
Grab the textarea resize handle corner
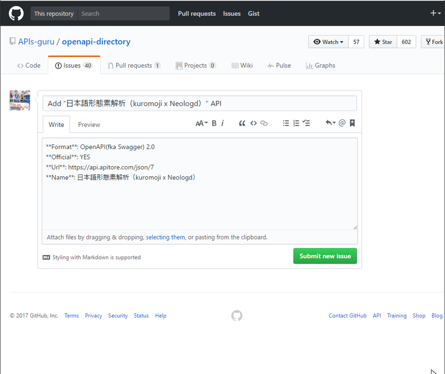(x=355, y=227)
